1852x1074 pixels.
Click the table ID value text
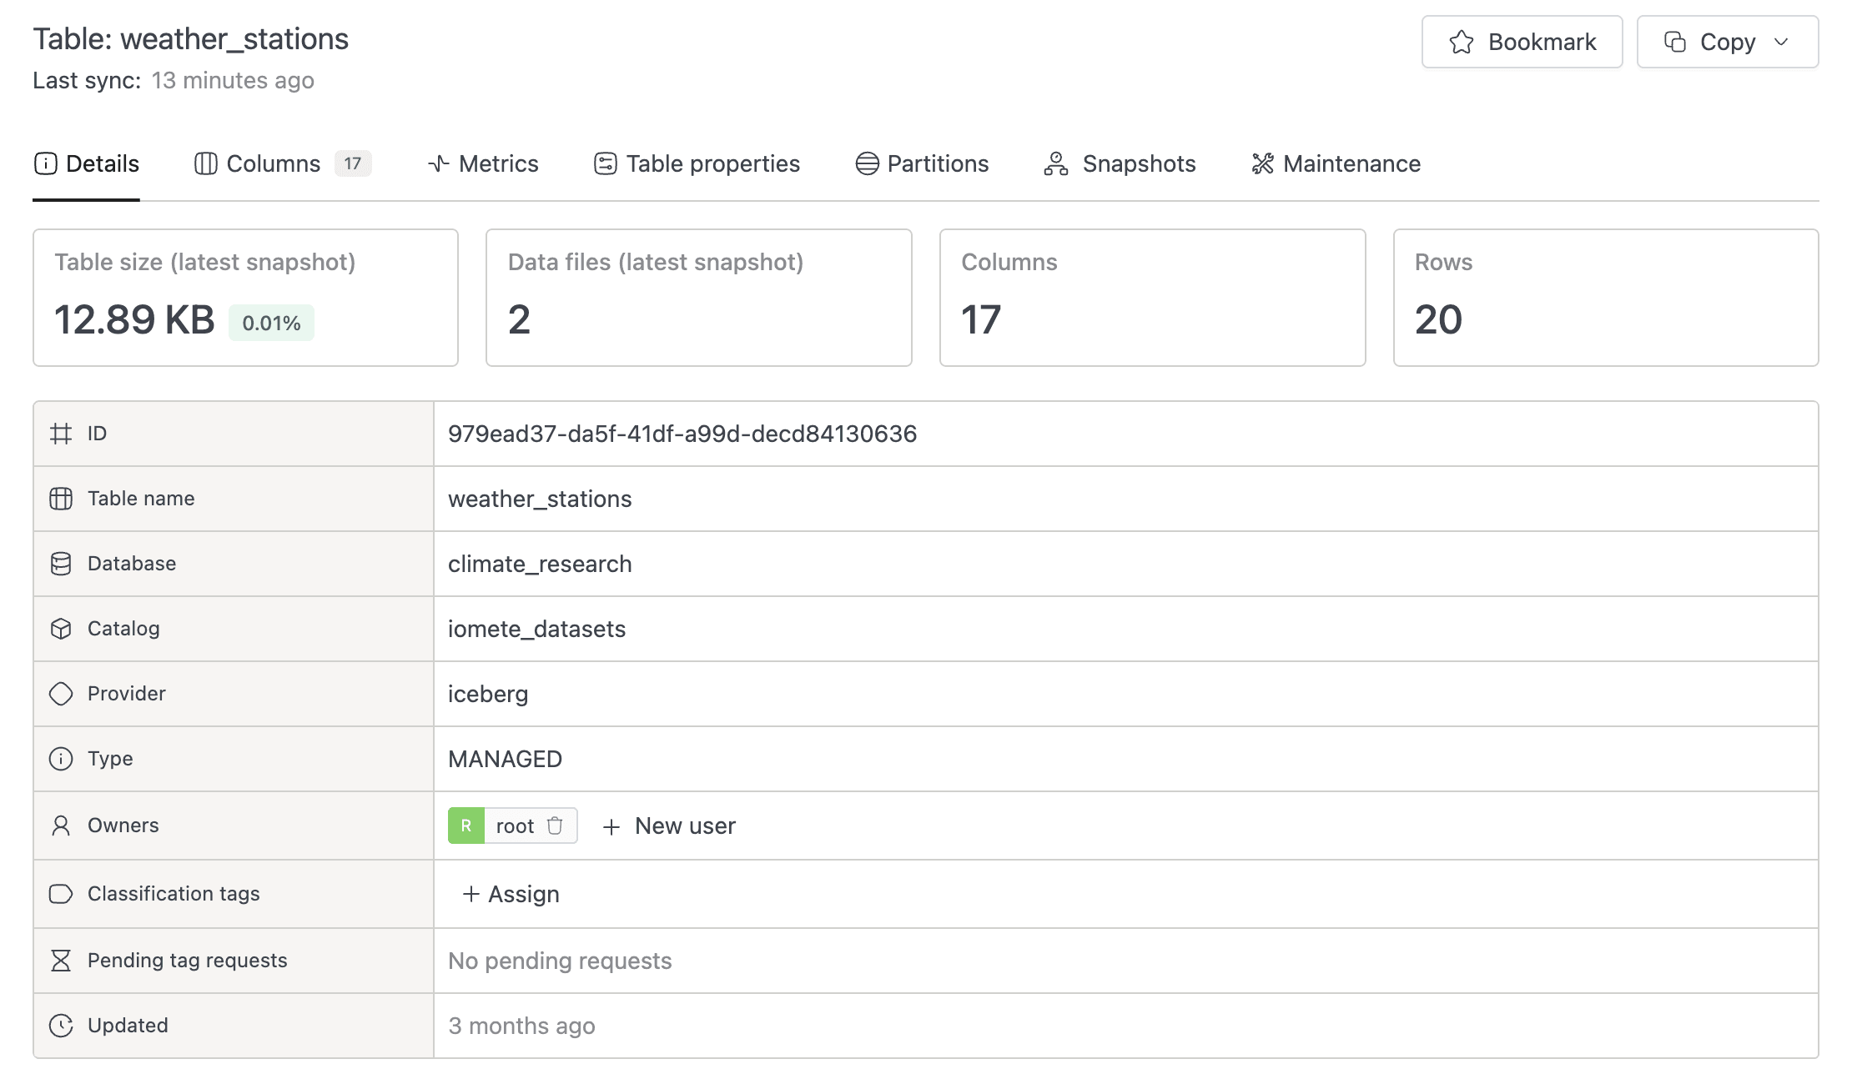click(x=682, y=434)
